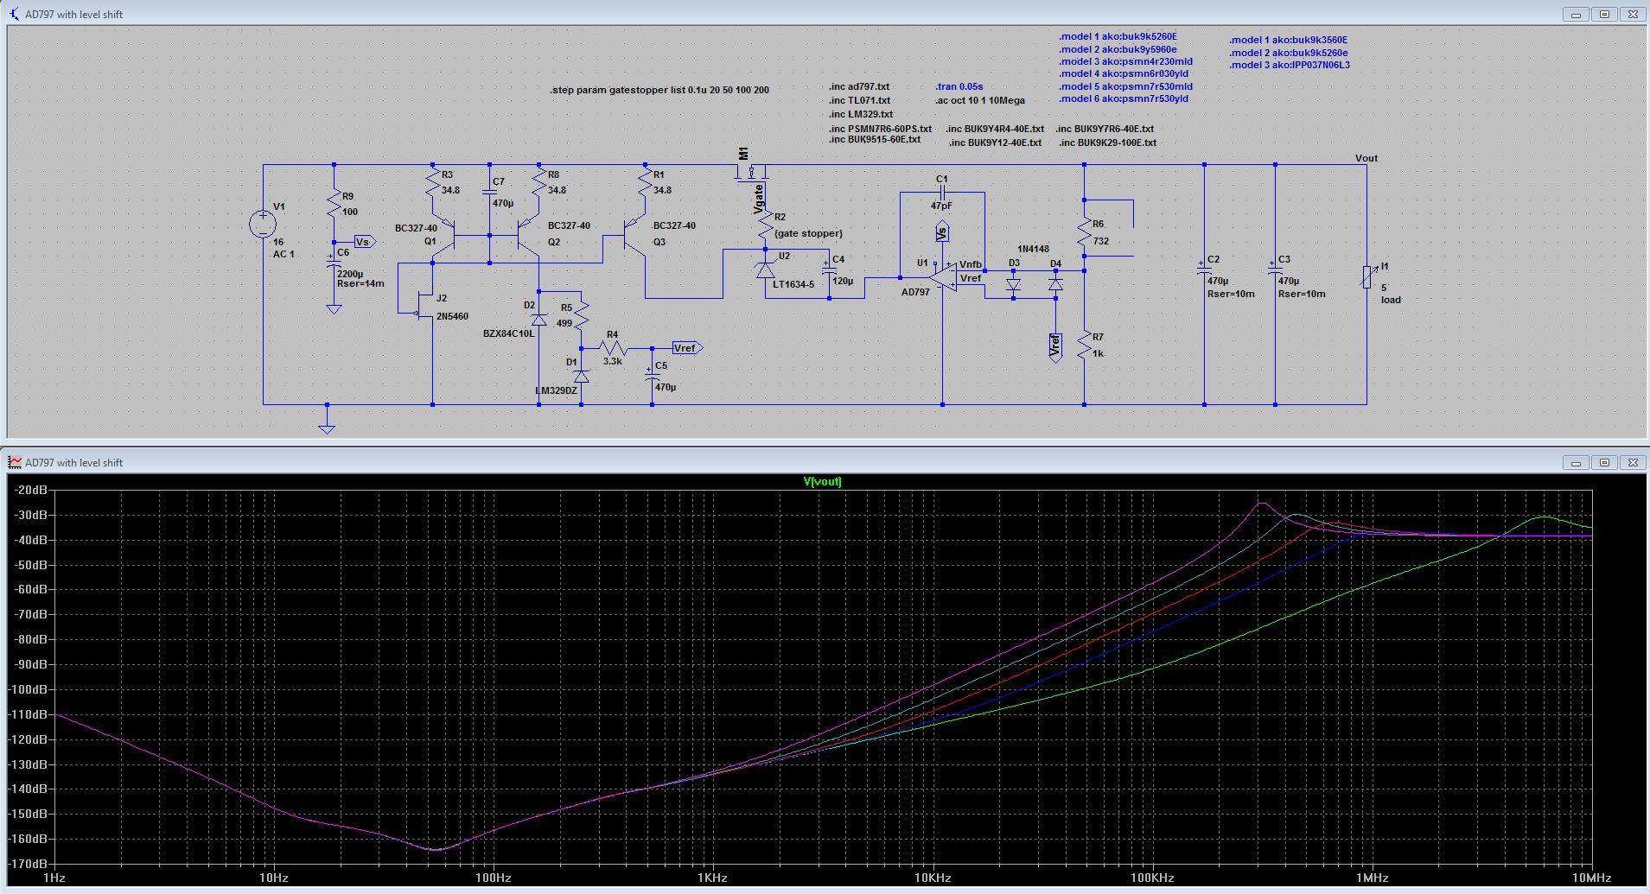Select the M1 MOSFET symbol
Screen dimensions: 1650x894
pyautogui.click(x=752, y=172)
